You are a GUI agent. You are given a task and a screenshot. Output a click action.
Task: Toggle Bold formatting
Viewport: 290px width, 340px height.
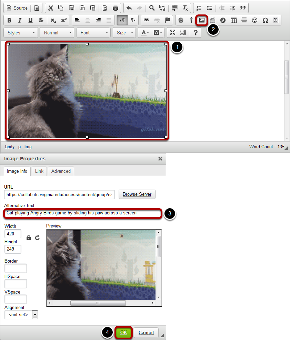[x=9, y=20]
